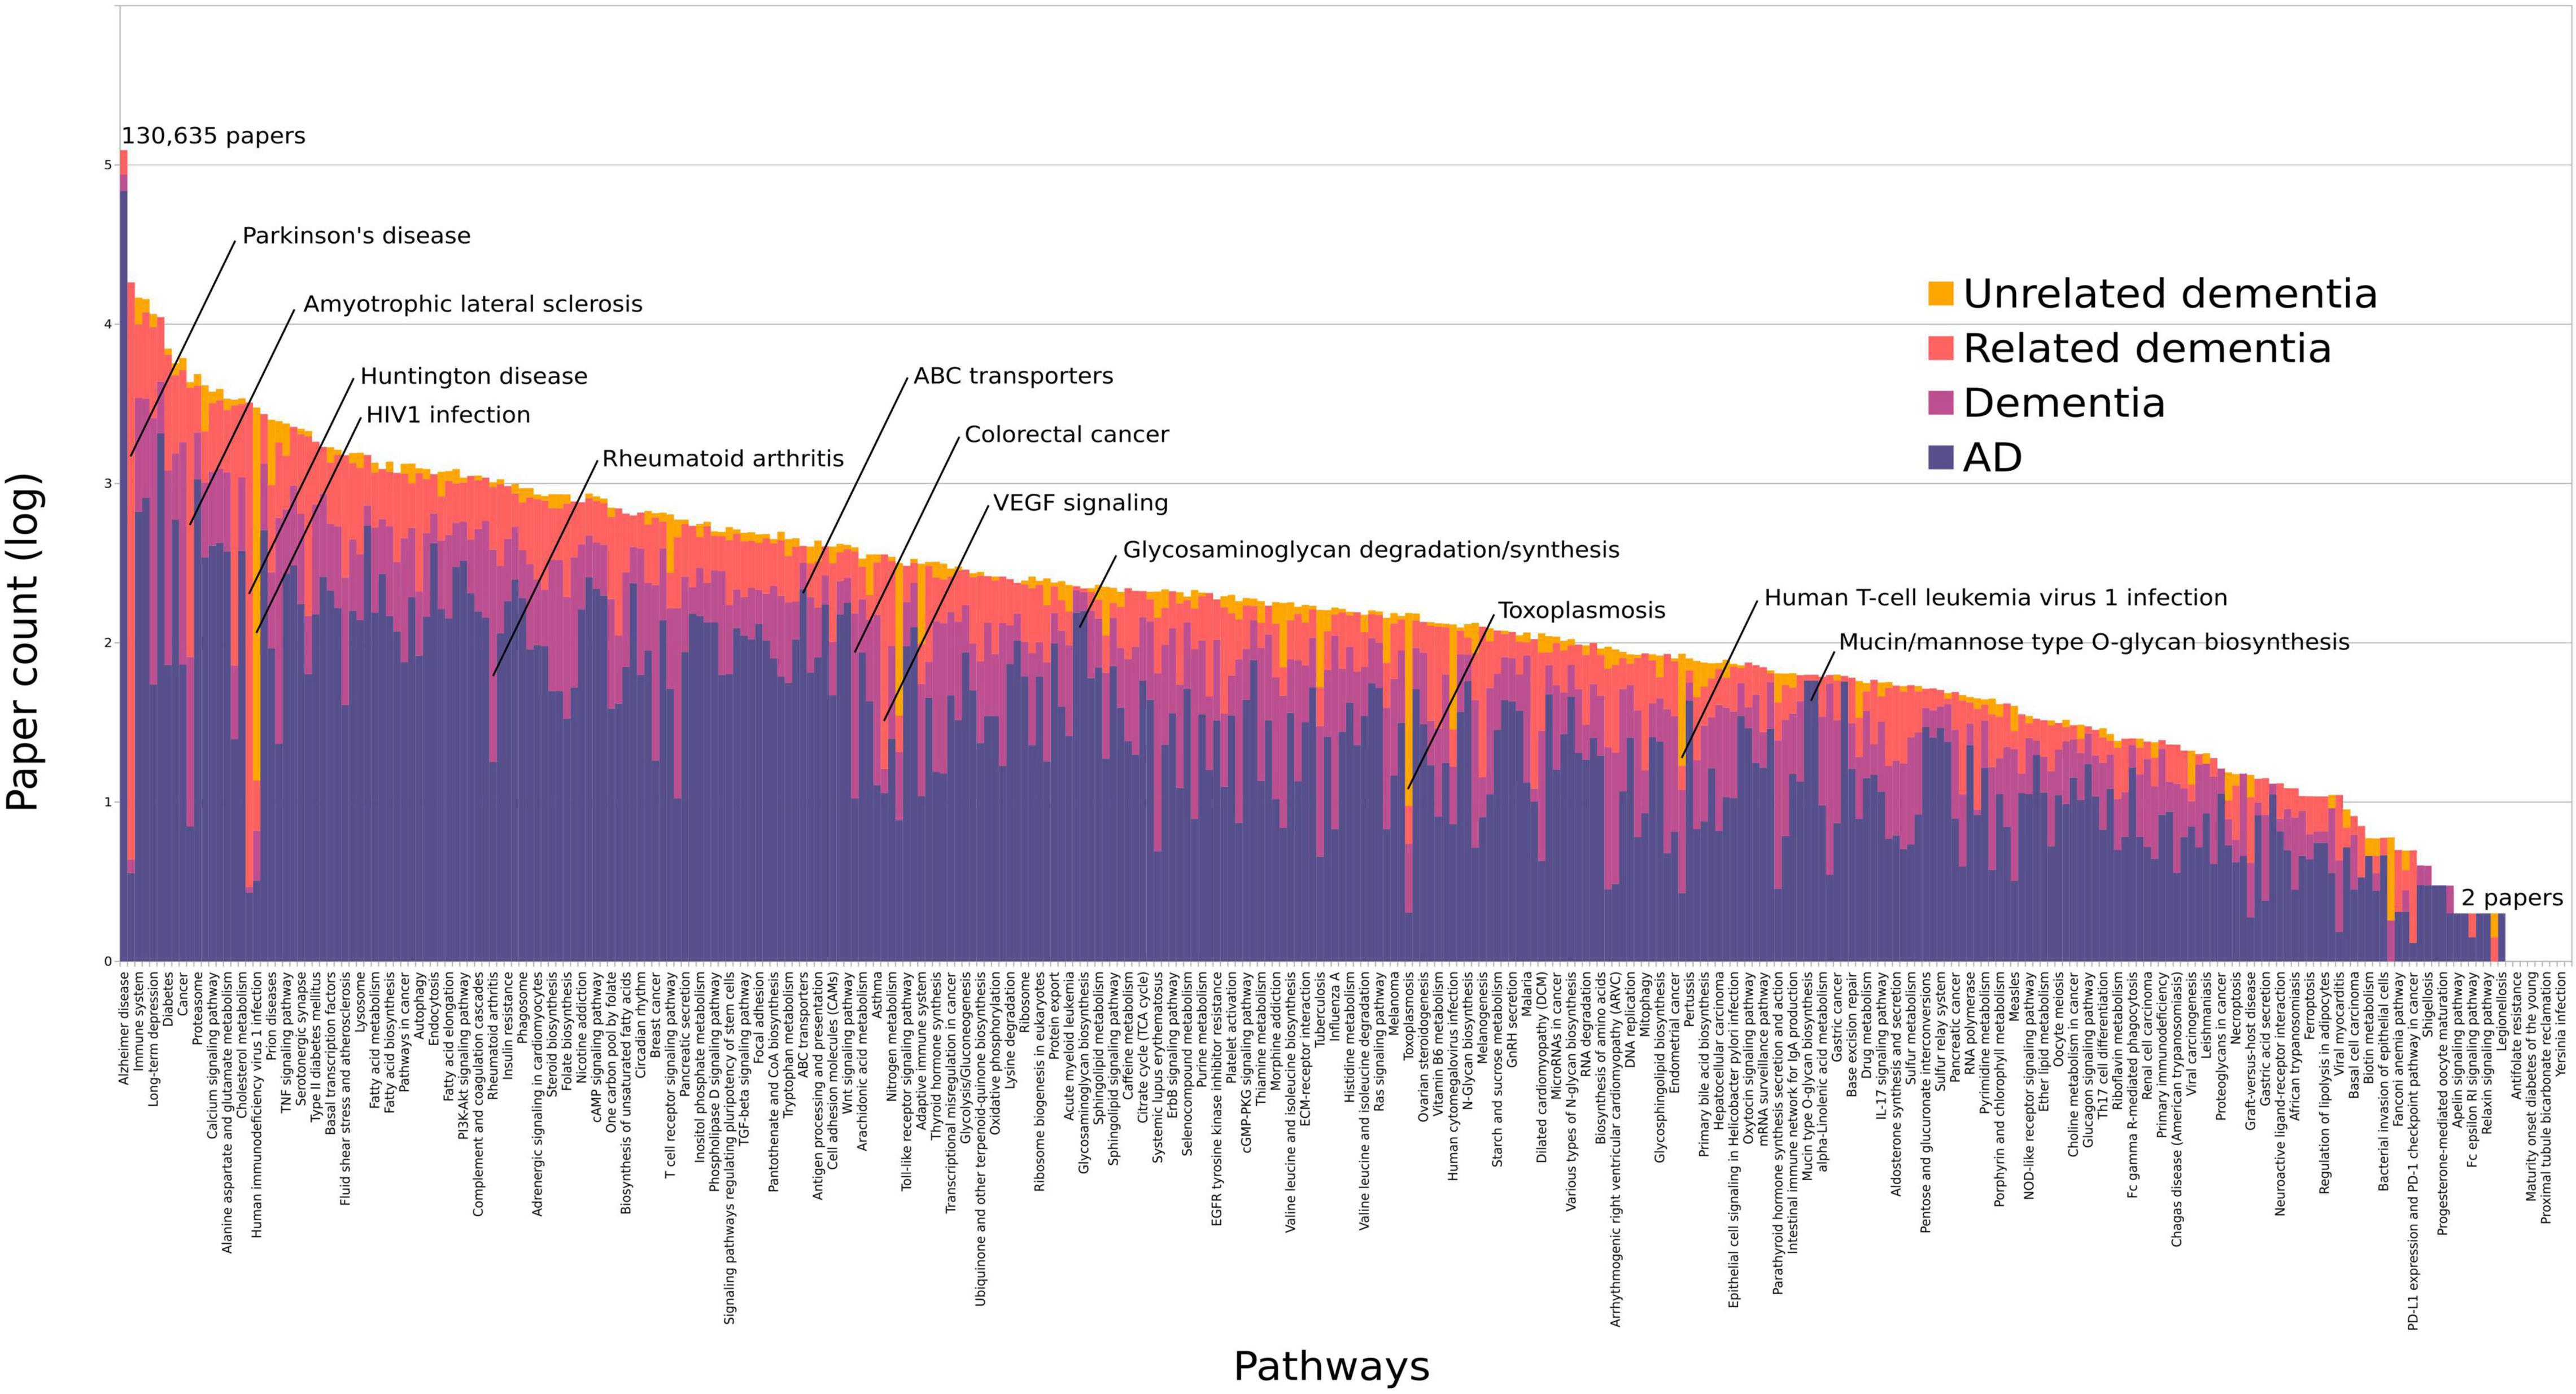The width and height of the screenshot is (2576, 1394).
Task: Click the orange Unrelated dementia legend swatch
Action: coord(1940,294)
